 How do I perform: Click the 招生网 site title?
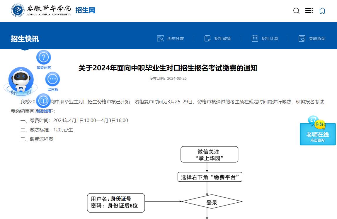[x=85, y=10]
